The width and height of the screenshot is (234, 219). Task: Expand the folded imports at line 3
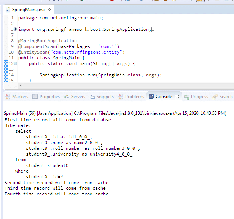(x=15, y=29)
